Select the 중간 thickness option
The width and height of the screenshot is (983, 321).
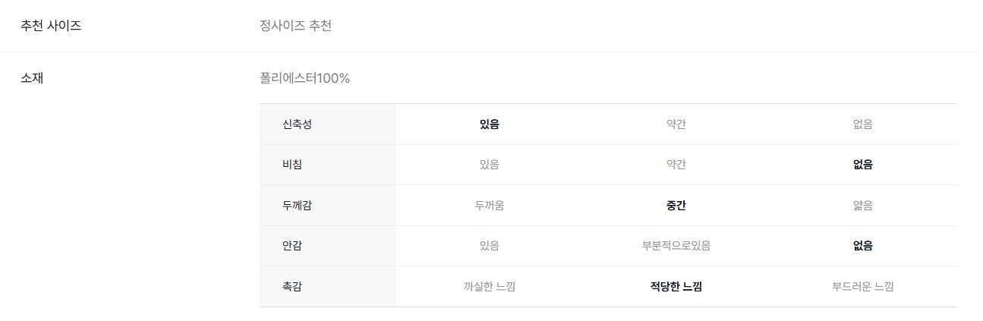point(676,206)
